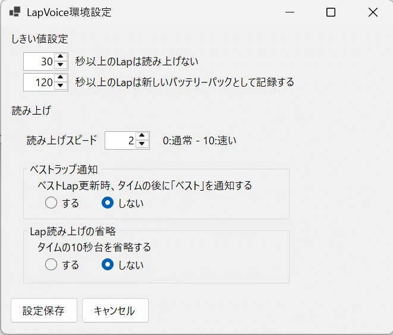This screenshot has height=335, width=393.
Task: Close the LapVoice環境設定 window
Action: click(373, 12)
